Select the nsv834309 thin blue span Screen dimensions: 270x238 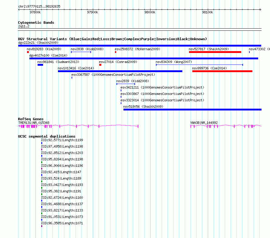click(199, 65)
